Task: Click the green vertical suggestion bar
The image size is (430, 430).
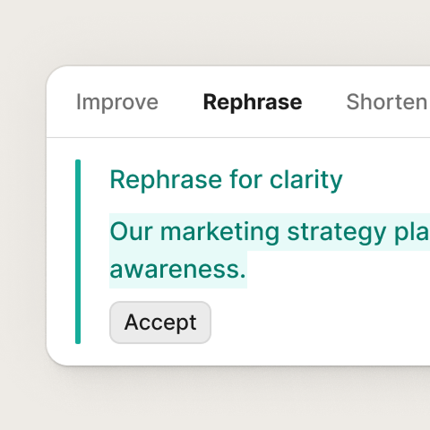Action: pyautogui.click(x=78, y=252)
